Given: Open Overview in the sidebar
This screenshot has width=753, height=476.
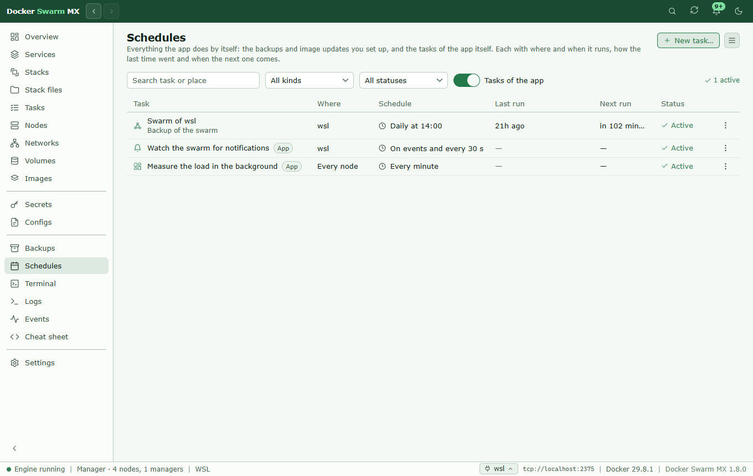Looking at the screenshot, I should click(56, 37).
